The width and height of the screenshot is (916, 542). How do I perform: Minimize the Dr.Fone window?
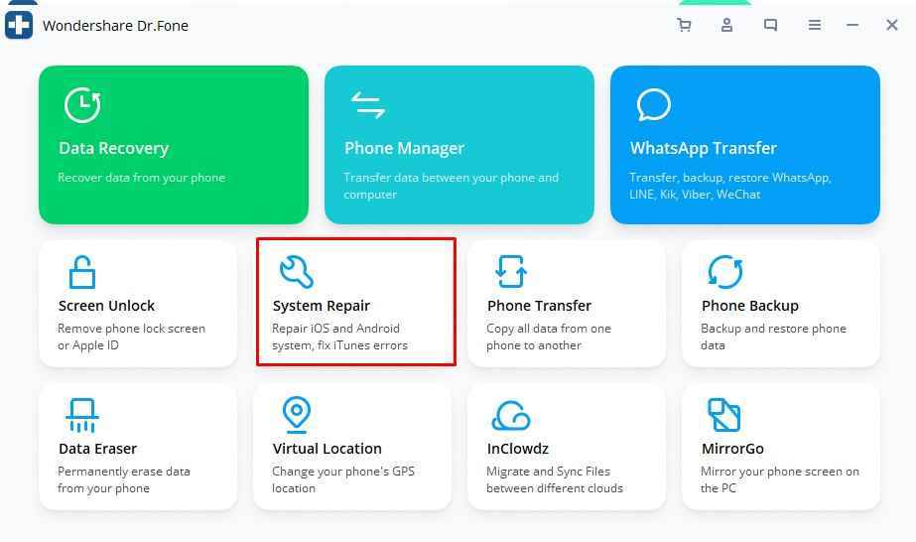(852, 25)
